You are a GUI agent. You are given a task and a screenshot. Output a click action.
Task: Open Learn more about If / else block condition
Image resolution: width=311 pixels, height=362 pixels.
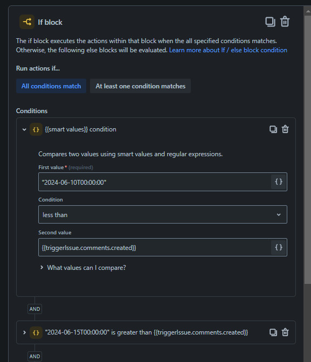tap(228, 50)
